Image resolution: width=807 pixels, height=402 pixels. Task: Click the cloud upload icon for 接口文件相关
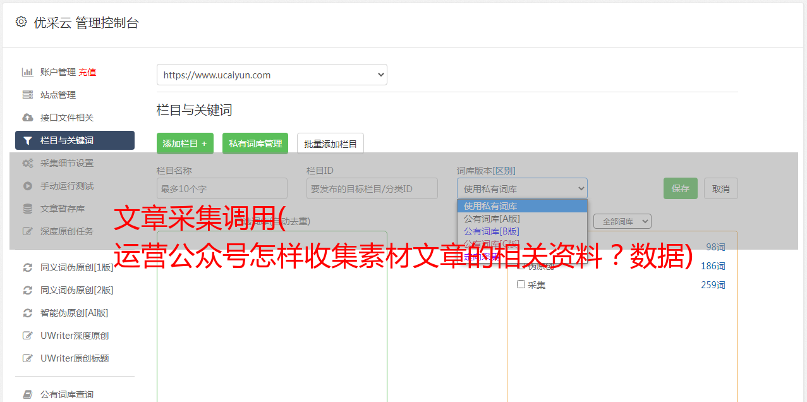tap(27, 118)
